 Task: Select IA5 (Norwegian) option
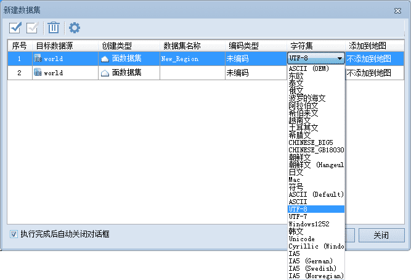point(316,276)
